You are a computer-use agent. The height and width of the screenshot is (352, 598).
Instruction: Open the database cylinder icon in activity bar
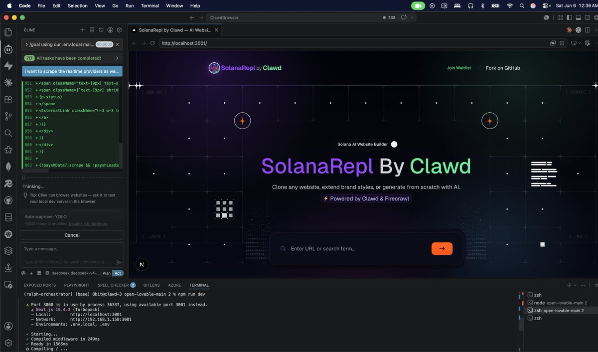click(8, 217)
